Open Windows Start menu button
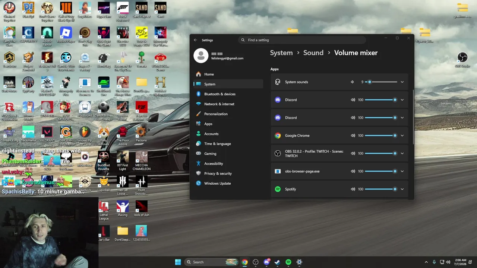 pyautogui.click(x=178, y=262)
